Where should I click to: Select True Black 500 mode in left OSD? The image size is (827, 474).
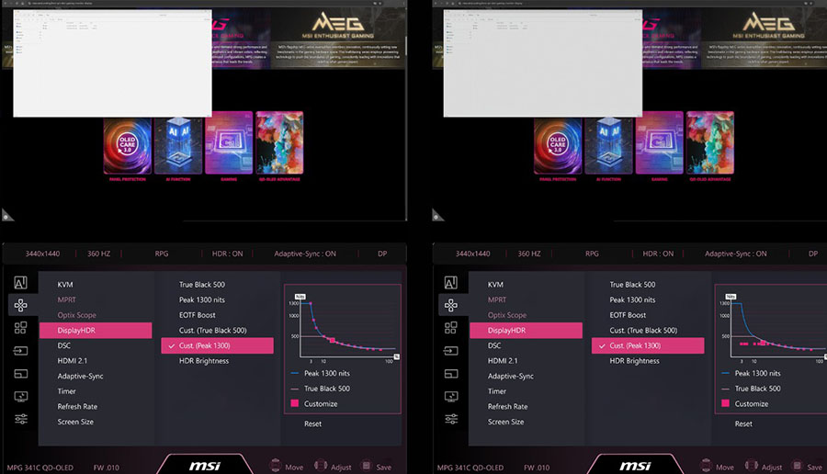click(200, 285)
